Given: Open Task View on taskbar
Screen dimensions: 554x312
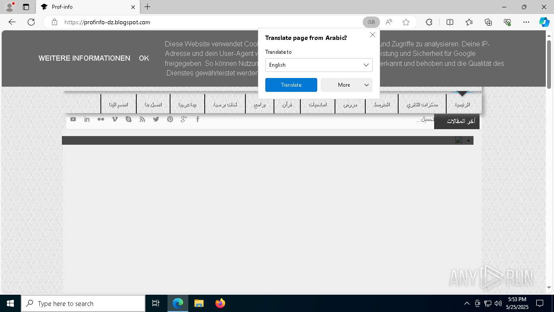Looking at the screenshot, I should [156, 303].
